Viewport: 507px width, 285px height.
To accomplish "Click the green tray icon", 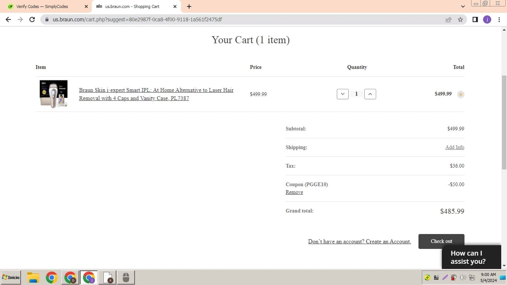I will click(x=428, y=278).
